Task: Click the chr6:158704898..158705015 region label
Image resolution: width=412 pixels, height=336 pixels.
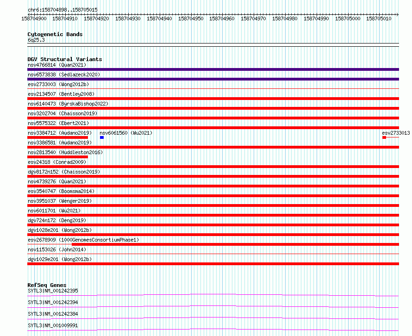Action: (x=62, y=10)
